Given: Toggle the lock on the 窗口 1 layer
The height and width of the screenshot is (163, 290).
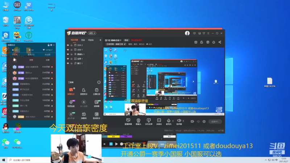Looking at the screenshot, I should (71, 63).
